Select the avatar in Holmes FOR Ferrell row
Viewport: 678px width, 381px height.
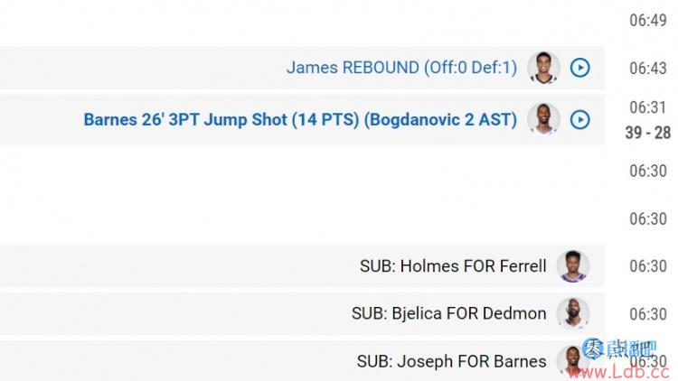573,266
